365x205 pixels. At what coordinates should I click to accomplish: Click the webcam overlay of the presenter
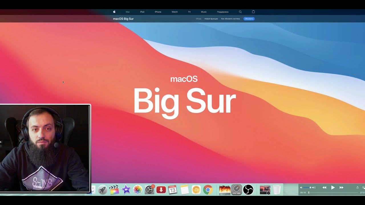click(x=45, y=148)
